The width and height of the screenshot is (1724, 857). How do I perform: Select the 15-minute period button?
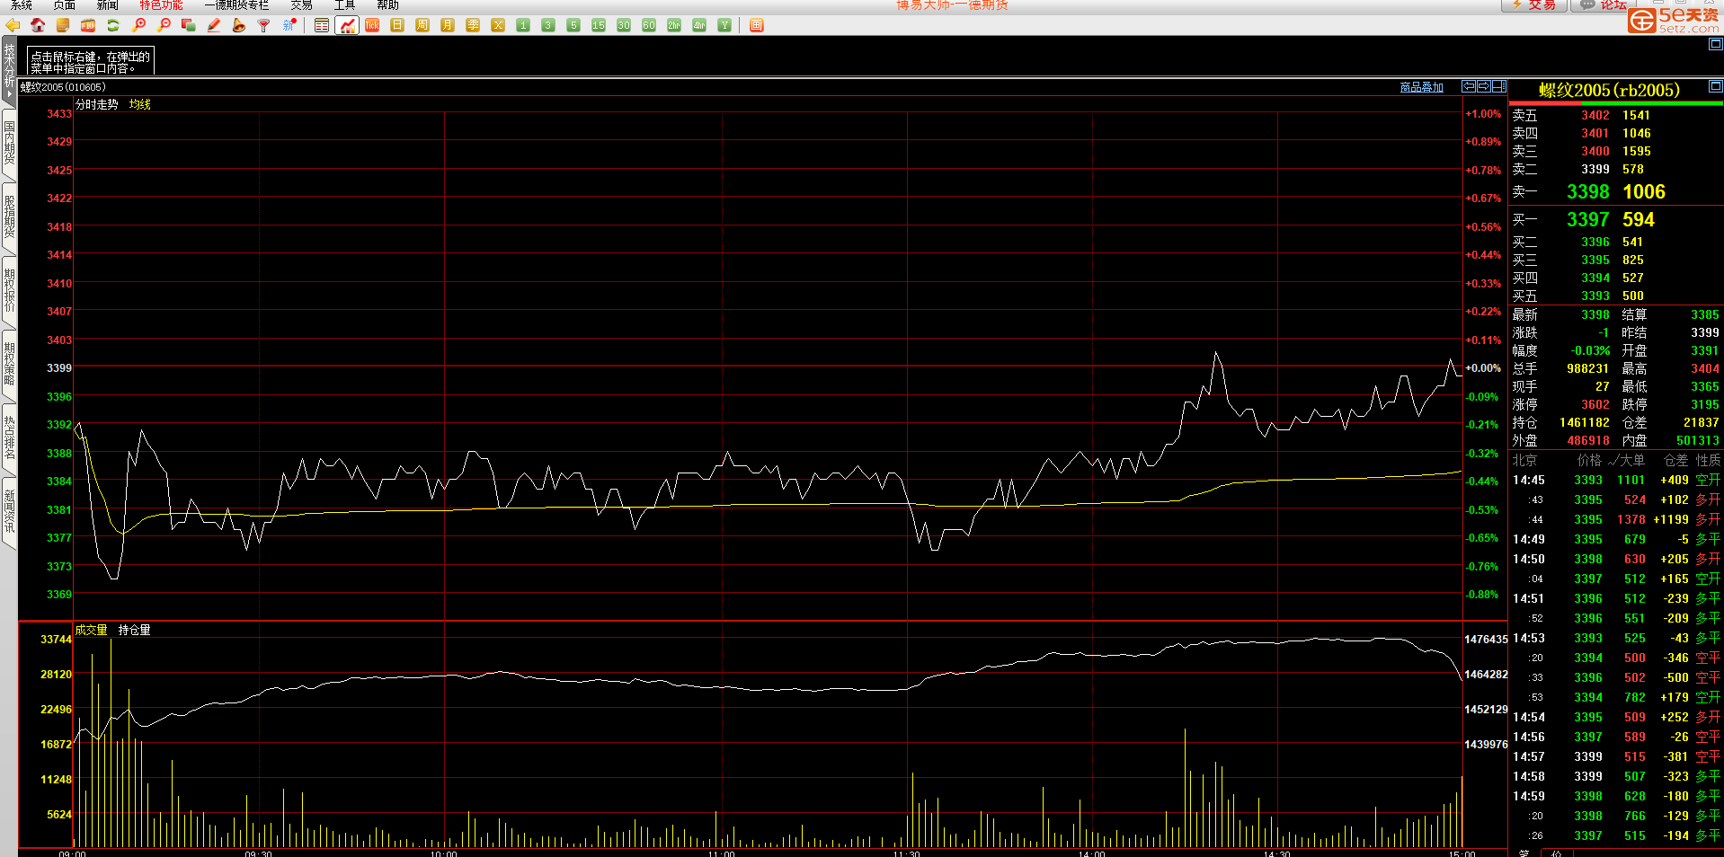pos(599,25)
